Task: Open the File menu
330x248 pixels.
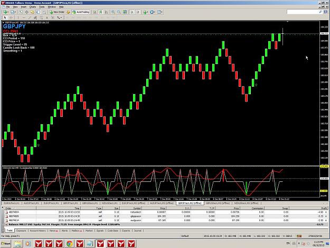Action: [8, 7]
